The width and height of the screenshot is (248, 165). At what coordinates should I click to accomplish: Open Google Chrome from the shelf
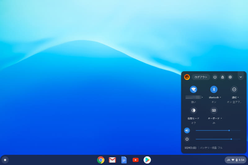pos(101,160)
